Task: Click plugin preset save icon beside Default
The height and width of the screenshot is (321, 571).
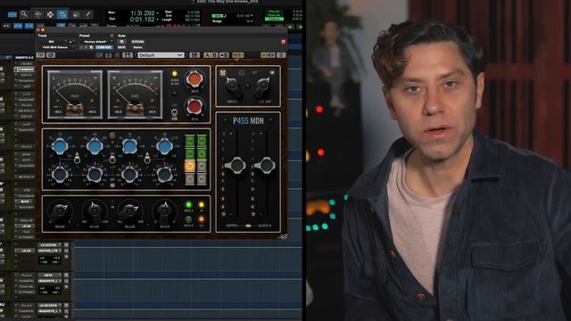Action: coord(194,55)
